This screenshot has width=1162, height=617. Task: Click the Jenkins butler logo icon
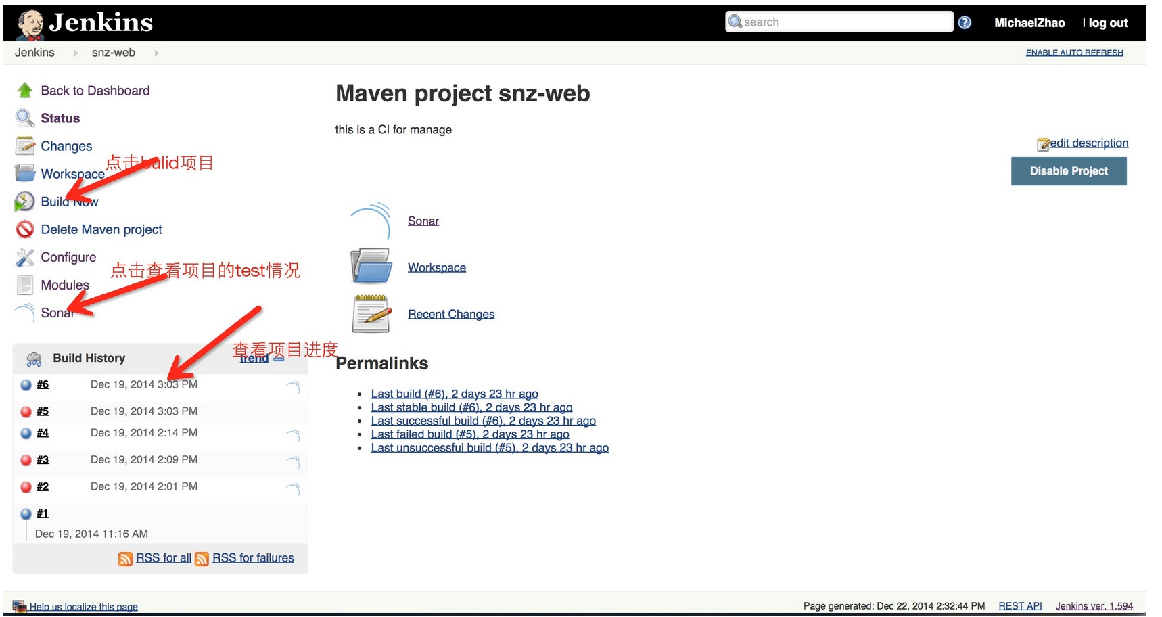pyautogui.click(x=30, y=25)
